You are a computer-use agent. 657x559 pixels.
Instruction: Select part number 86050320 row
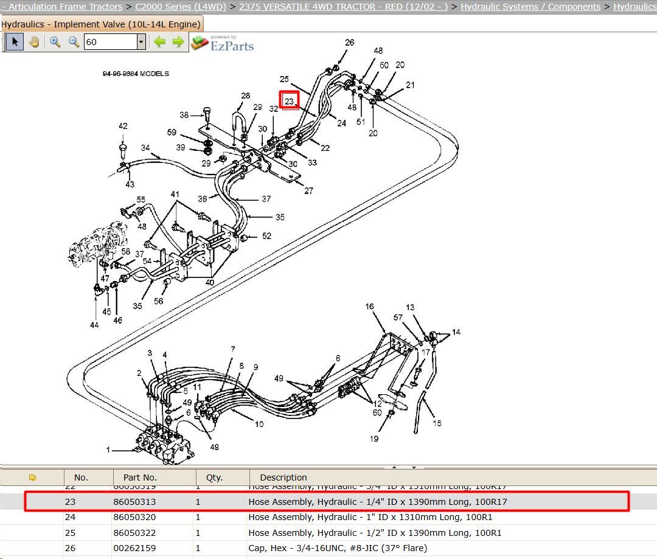click(328, 517)
